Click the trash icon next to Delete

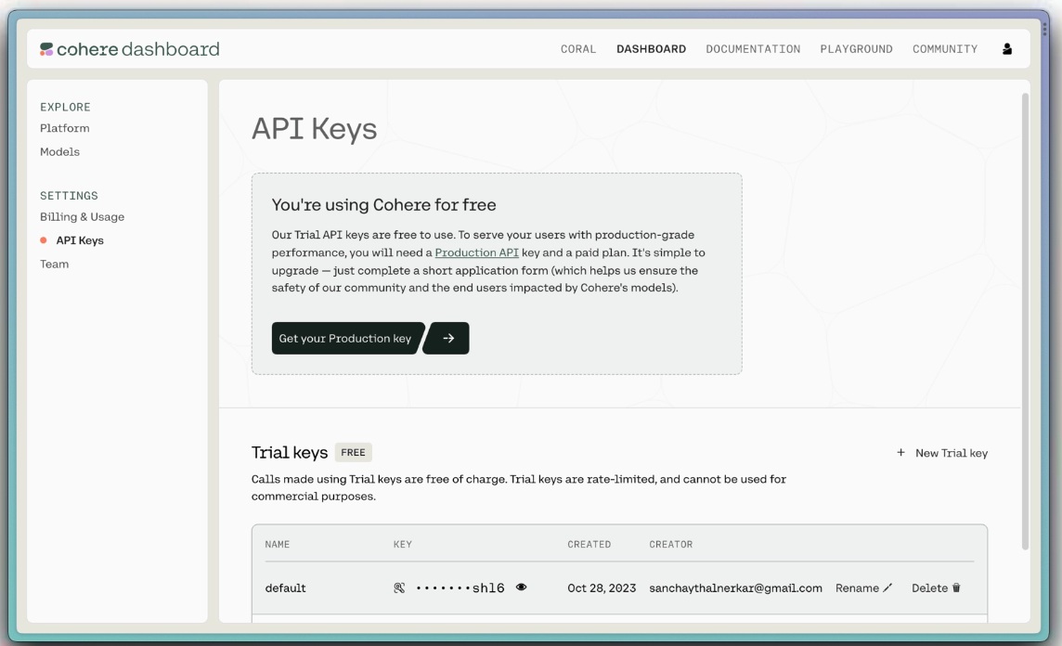[x=956, y=588]
